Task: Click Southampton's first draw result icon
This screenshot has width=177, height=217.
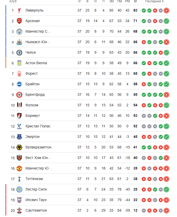Action: click(x=144, y=211)
